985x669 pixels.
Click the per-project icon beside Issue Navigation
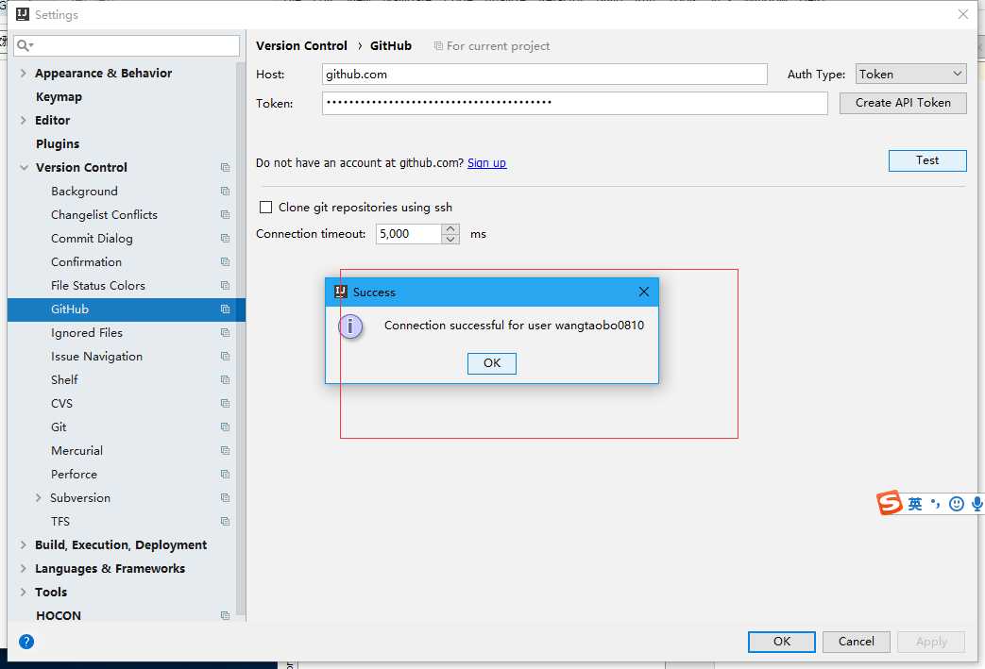pos(225,357)
